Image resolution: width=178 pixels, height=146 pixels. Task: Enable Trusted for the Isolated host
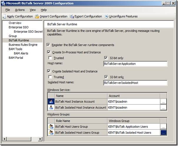[x=50, y=77]
